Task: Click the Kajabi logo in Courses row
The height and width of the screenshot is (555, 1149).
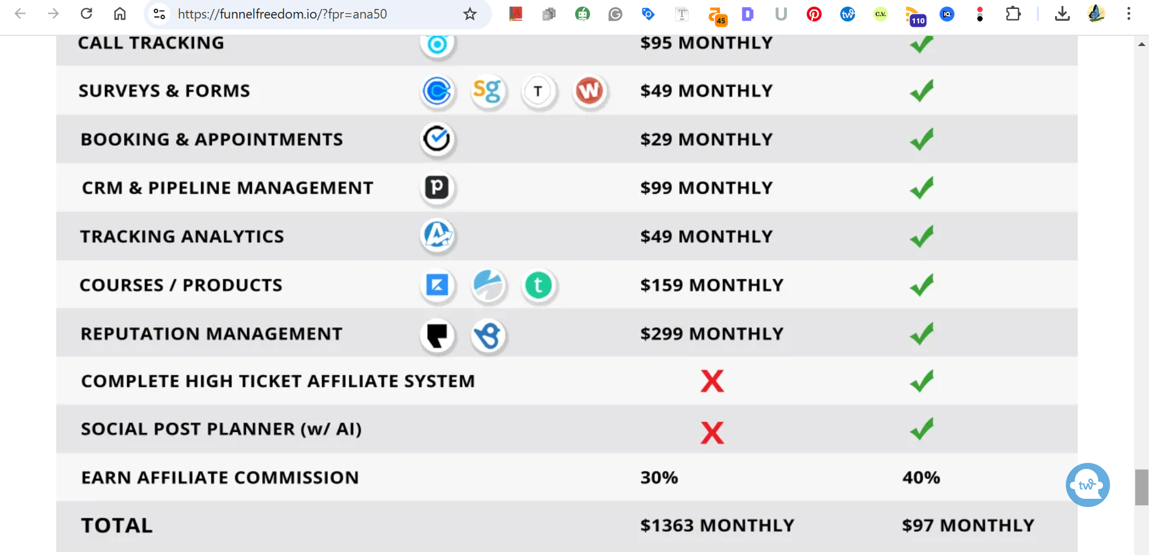Action: pos(437,285)
